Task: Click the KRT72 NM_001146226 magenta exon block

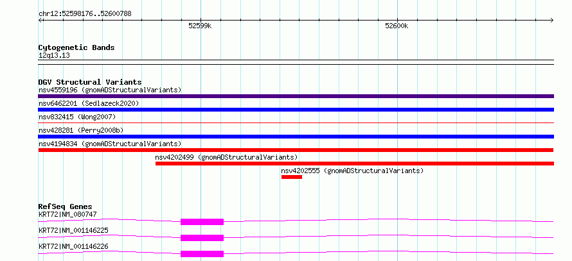Action: [202, 254]
